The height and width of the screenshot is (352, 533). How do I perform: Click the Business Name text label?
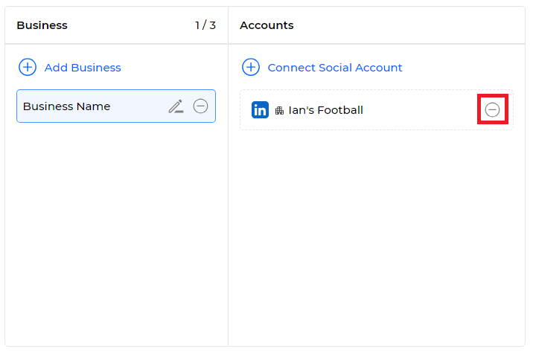tap(67, 106)
